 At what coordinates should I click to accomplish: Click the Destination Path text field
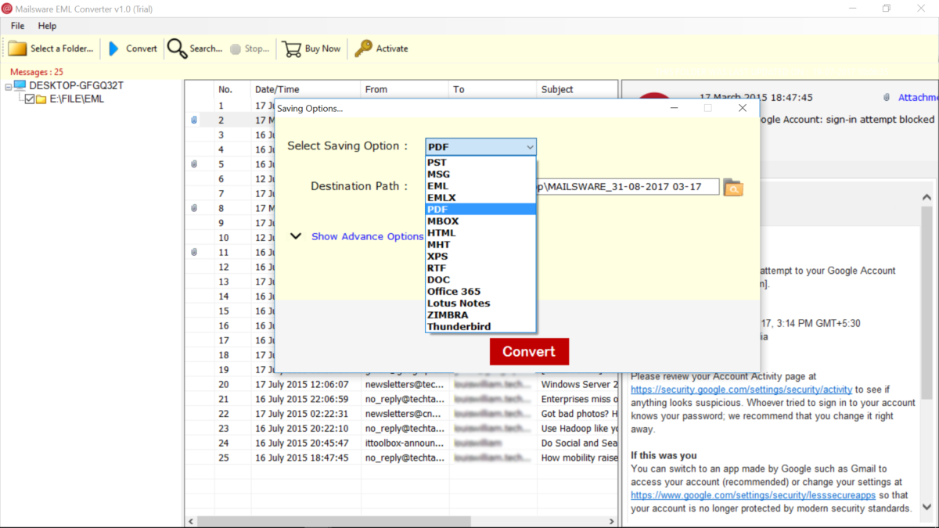pyautogui.click(x=628, y=187)
